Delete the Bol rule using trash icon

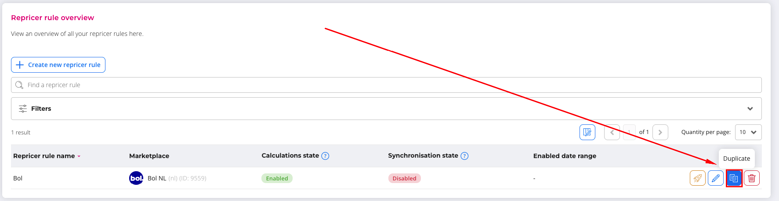point(752,178)
